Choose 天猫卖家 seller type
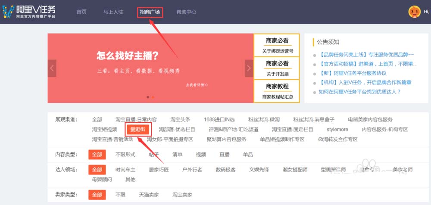 149,195
